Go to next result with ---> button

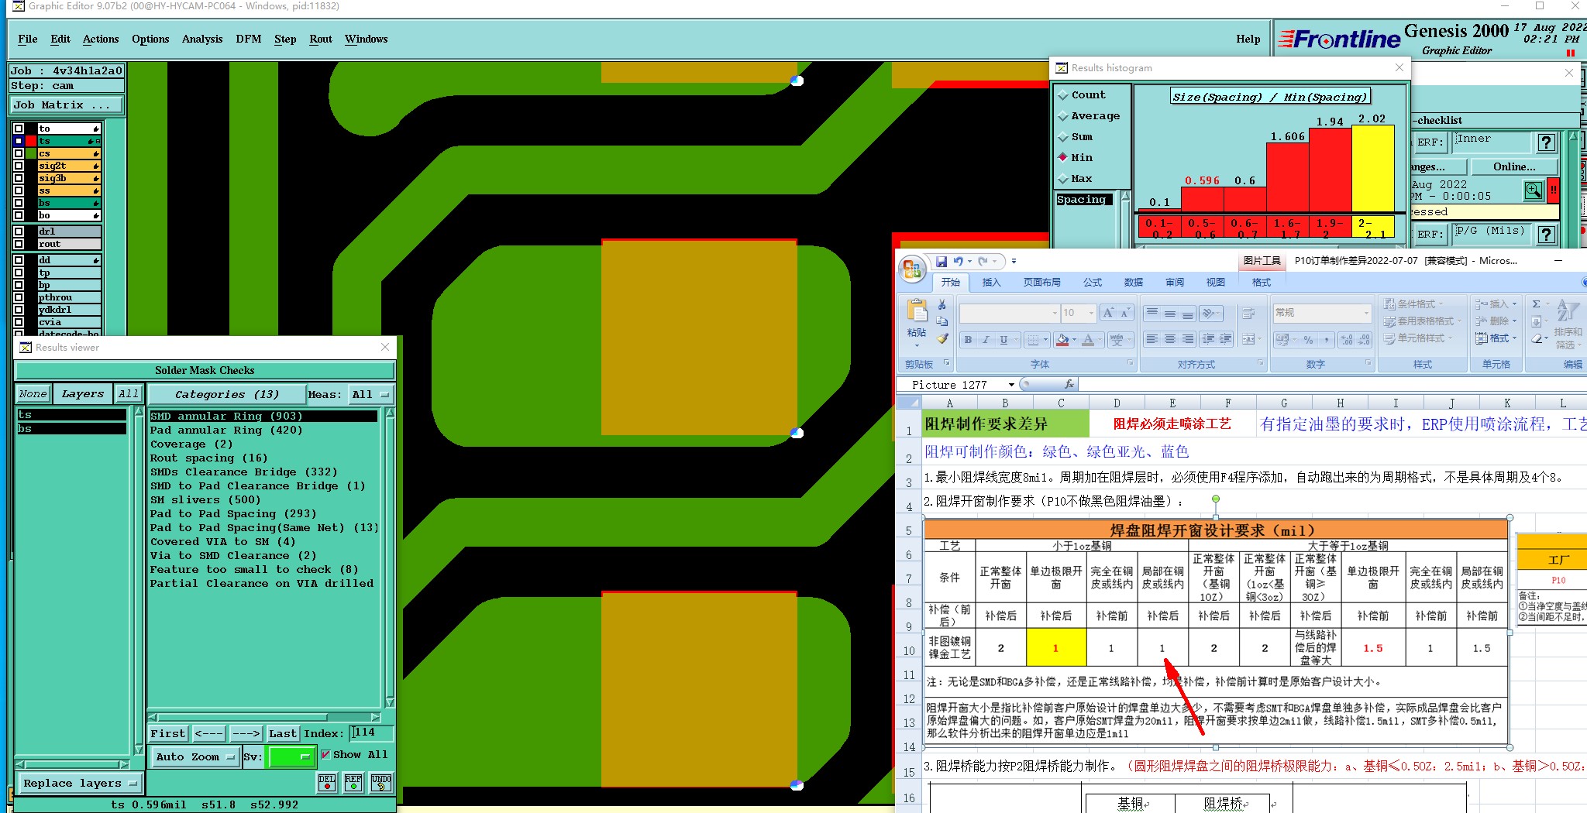(246, 734)
